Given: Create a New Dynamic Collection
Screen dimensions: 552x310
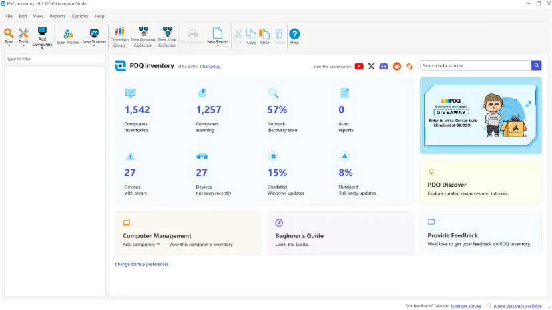Looking at the screenshot, I should [144, 37].
